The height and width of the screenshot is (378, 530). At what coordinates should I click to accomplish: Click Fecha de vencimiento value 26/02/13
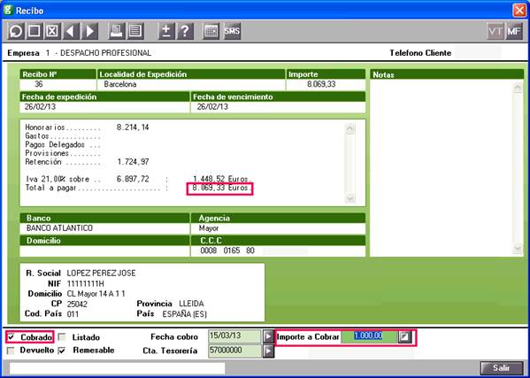212,107
